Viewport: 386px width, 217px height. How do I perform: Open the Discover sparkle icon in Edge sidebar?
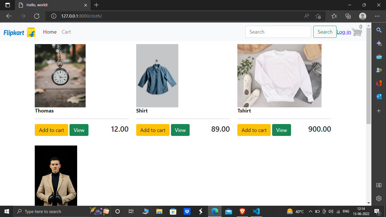(379, 44)
